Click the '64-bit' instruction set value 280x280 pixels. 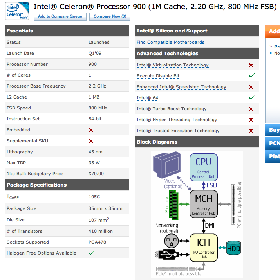pyautogui.click(x=95, y=119)
